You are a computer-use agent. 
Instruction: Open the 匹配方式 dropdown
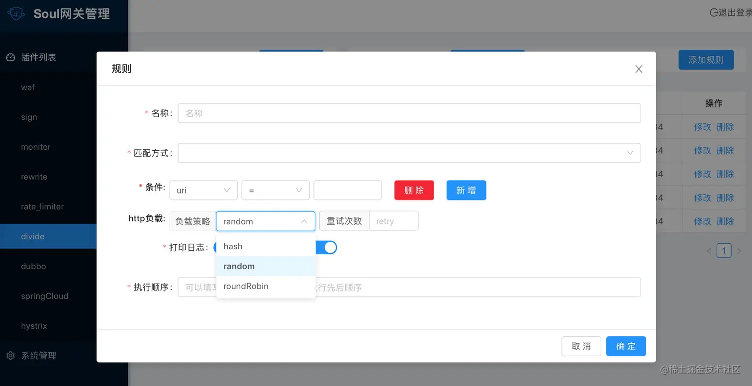tap(409, 153)
